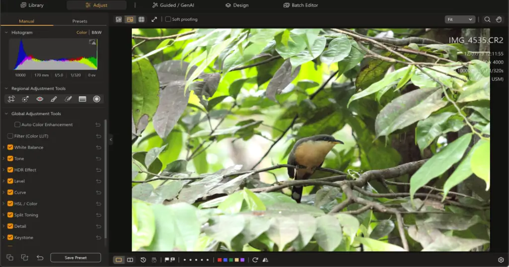Image resolution: width=509 pixels, height=267 pixels.
Task: Click the copy adjustments icon
Action: (x=10, y=258)
